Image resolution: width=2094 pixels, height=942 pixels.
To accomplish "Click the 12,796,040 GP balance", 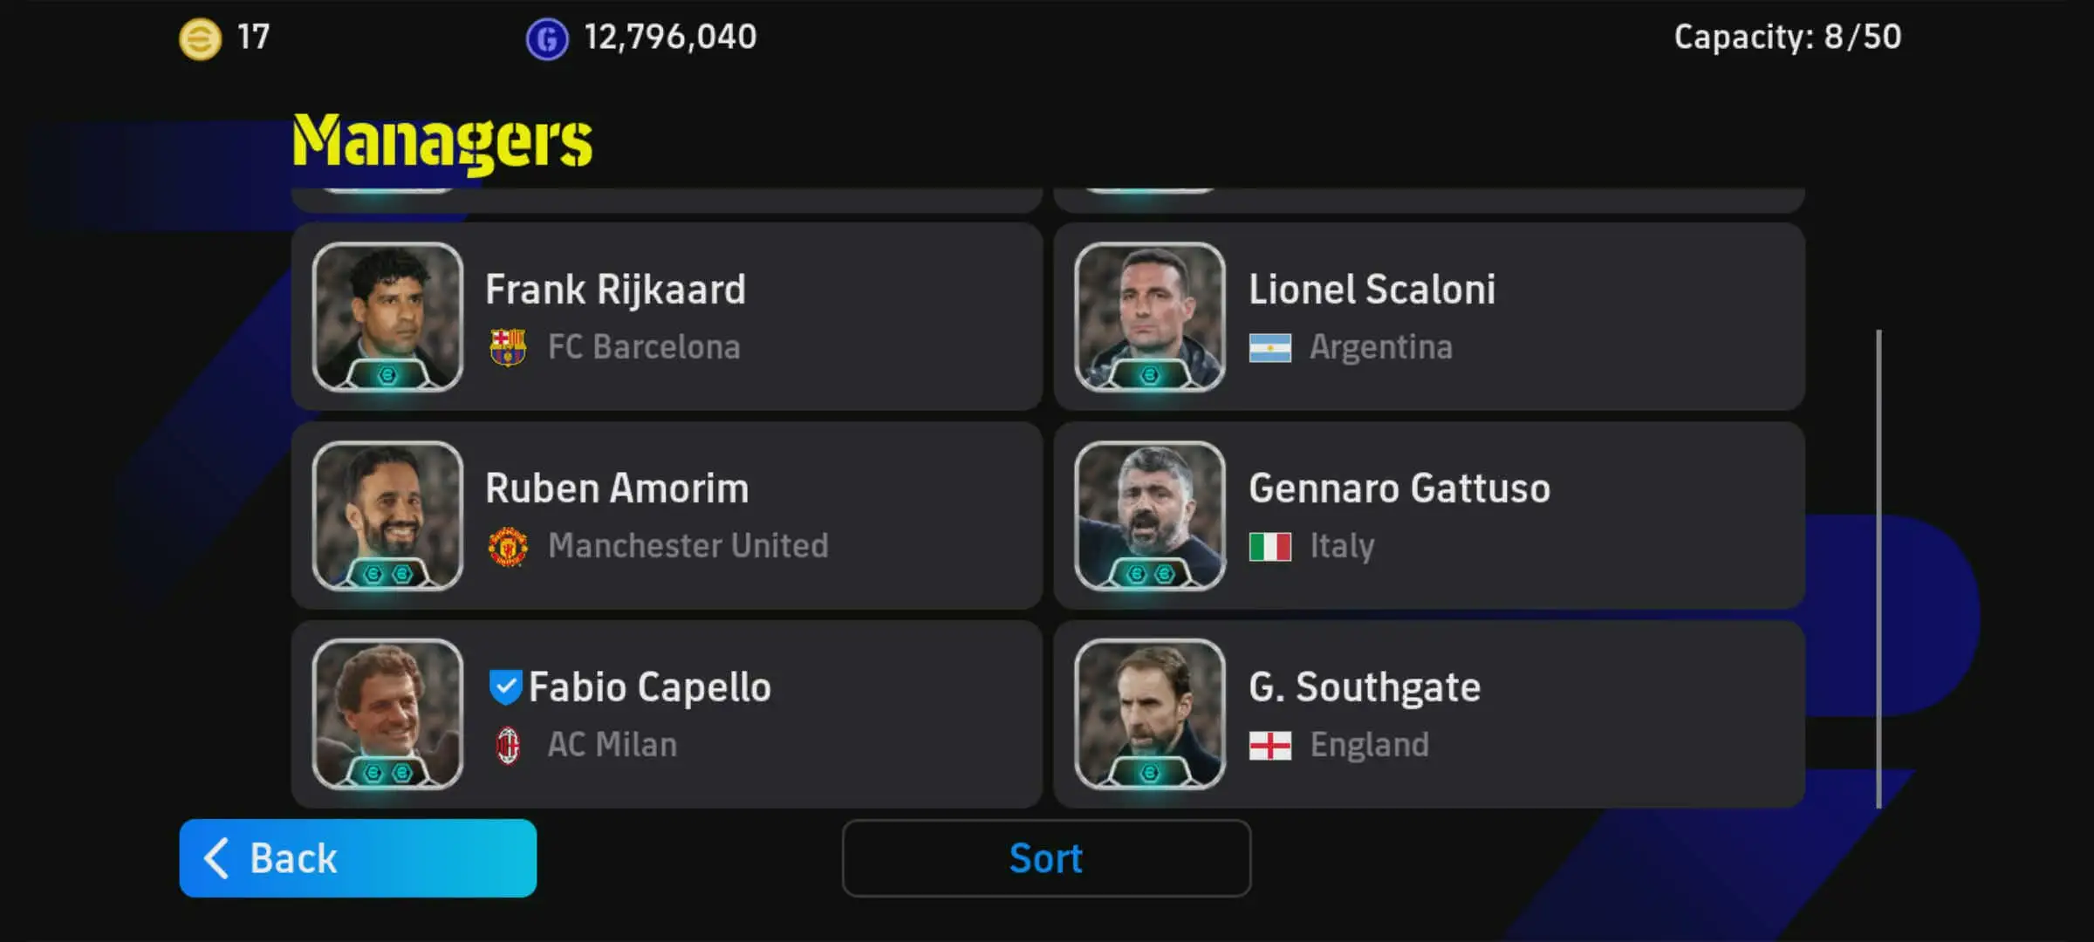I will point(670,37).
